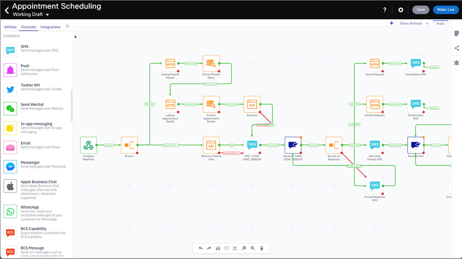
Task: Open the Token Refresh flow tab
Action: click(411, 24)
